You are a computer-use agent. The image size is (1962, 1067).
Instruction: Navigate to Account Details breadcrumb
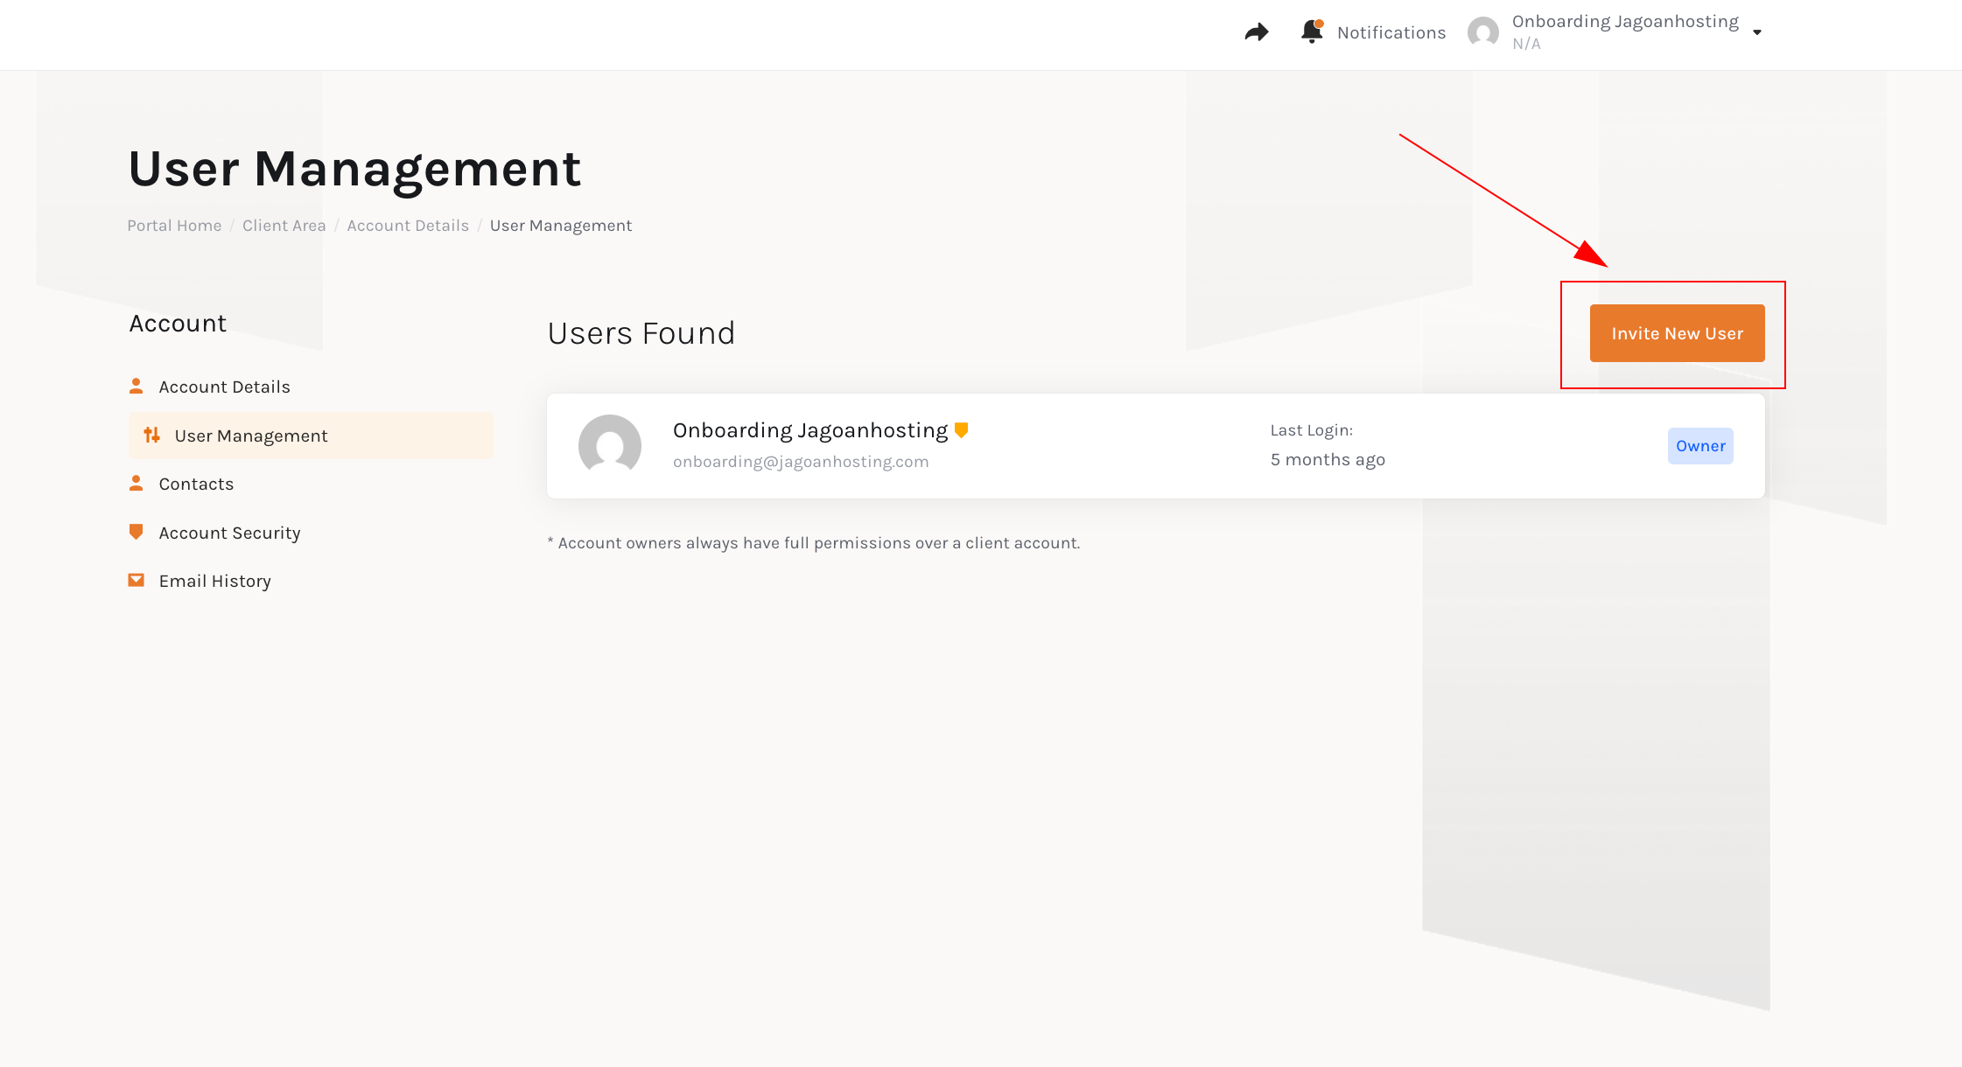[x=408, y=226]
